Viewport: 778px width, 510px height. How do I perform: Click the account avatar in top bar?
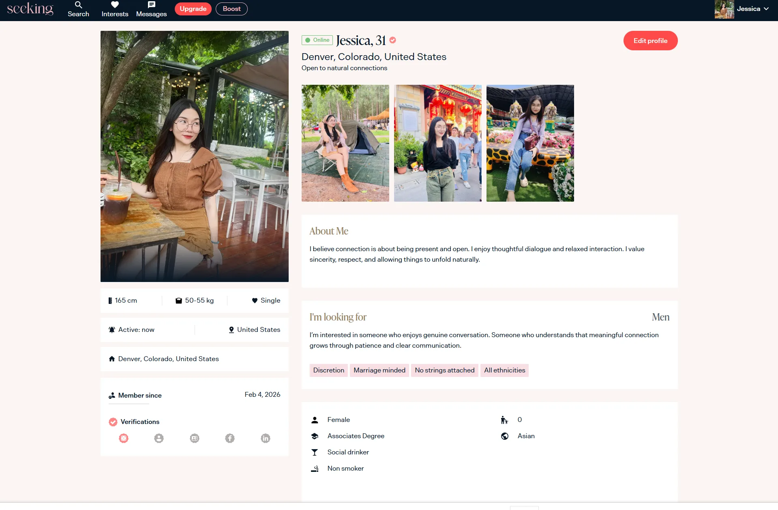724,9
